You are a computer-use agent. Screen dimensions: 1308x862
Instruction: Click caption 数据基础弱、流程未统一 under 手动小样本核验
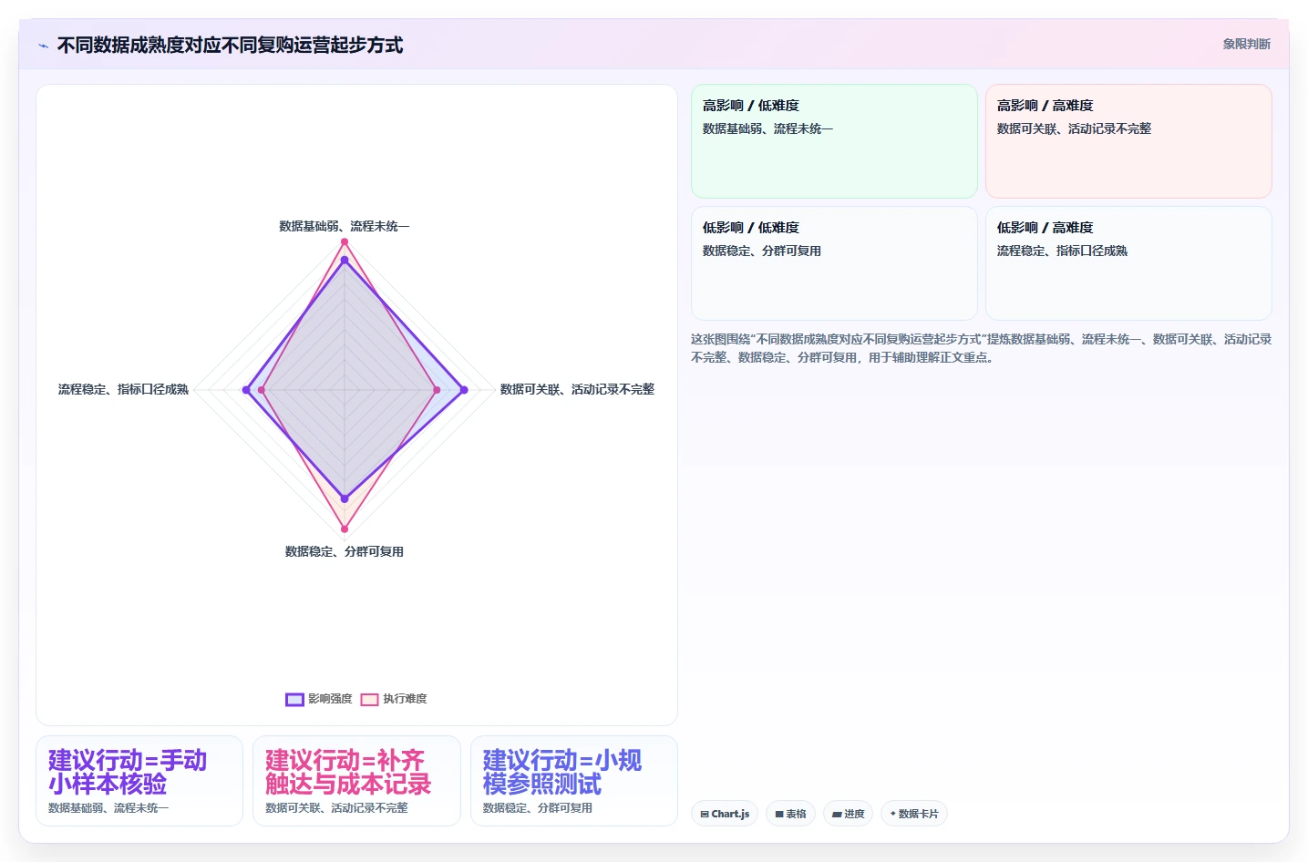(108, 808)
